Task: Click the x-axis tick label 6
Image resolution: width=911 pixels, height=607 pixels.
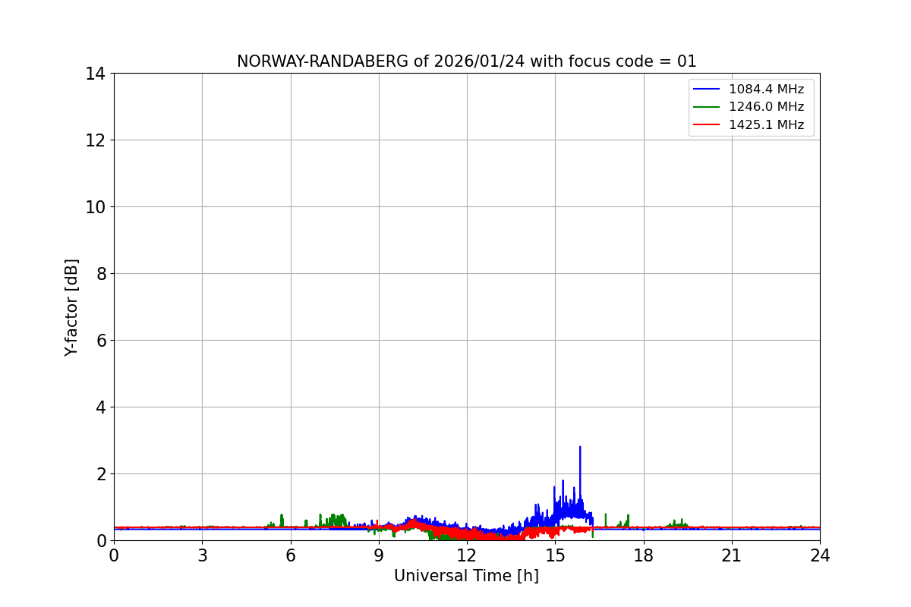Action: (x=291, y=556)
